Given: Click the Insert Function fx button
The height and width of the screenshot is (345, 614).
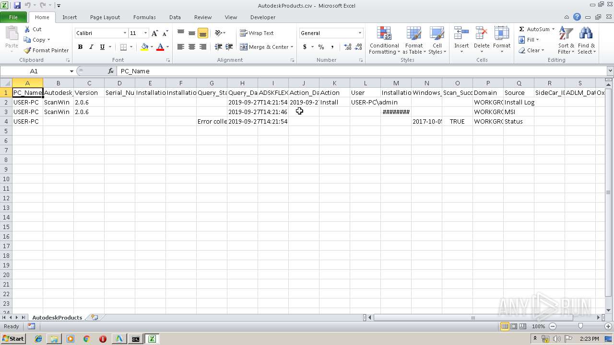Looking at the screenshot, I should (111, 71).
